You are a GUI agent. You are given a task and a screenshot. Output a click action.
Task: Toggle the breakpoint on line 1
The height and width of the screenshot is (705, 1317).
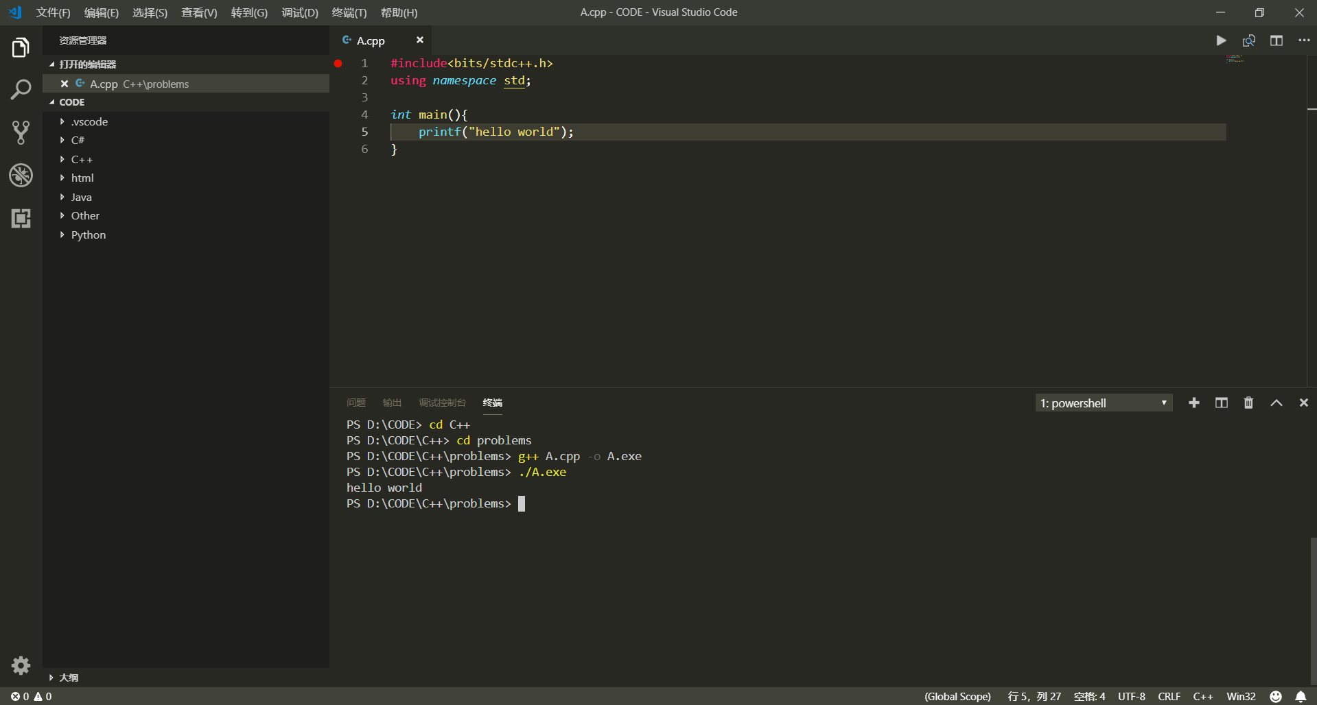pyautogui.click(x=338, y=63)
